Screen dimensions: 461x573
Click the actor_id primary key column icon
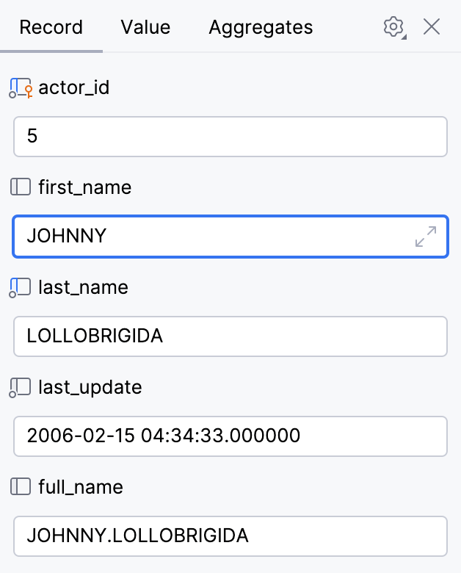pyautogui.click(x=21, y=88)
